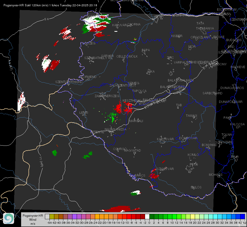This screenshot has width=247, height=227.
Task: Click the PÉCS city label
Action: click(x=194, y=164)
